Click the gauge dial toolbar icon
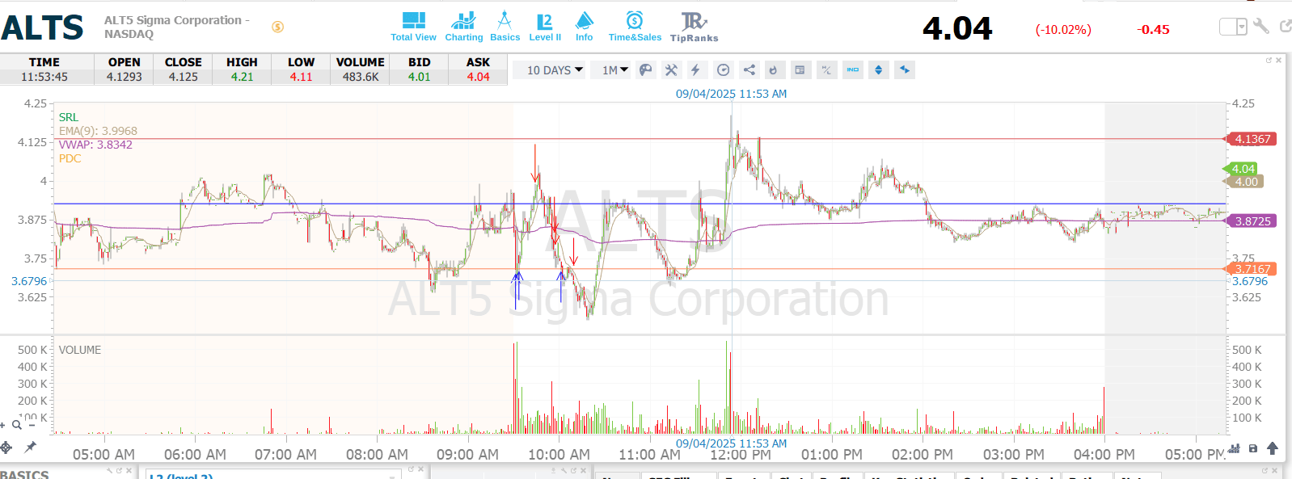The width and height of the screenshot is (1292, 479). (x=723, y=70)
